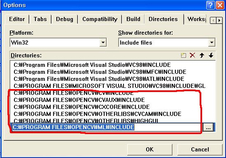The height and width of the screenshot is (158, 226).
Task: Add a new directory entry icon
Action: point(183,55)
